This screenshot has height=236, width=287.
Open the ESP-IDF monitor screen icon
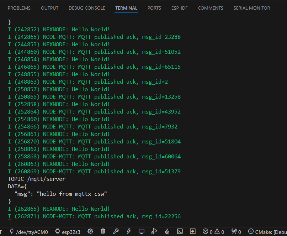click(142, 232)
